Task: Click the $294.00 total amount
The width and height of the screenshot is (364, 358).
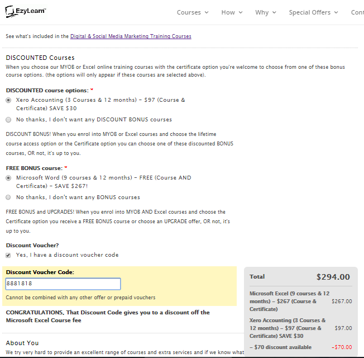Action: [333, 277]
